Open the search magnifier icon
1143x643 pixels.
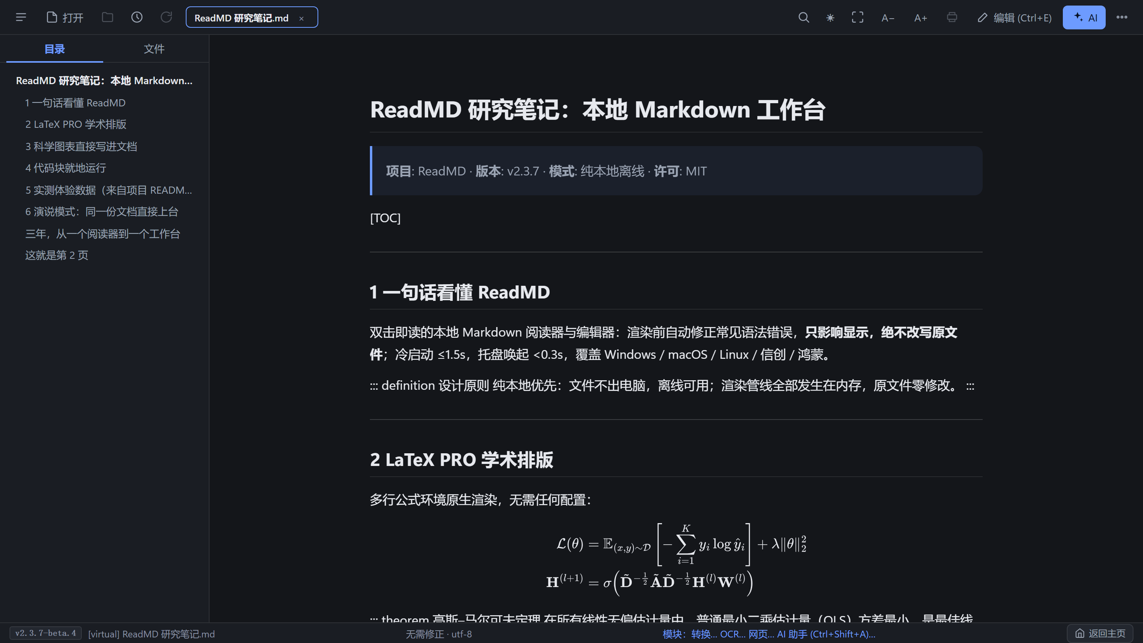point(804,17)
